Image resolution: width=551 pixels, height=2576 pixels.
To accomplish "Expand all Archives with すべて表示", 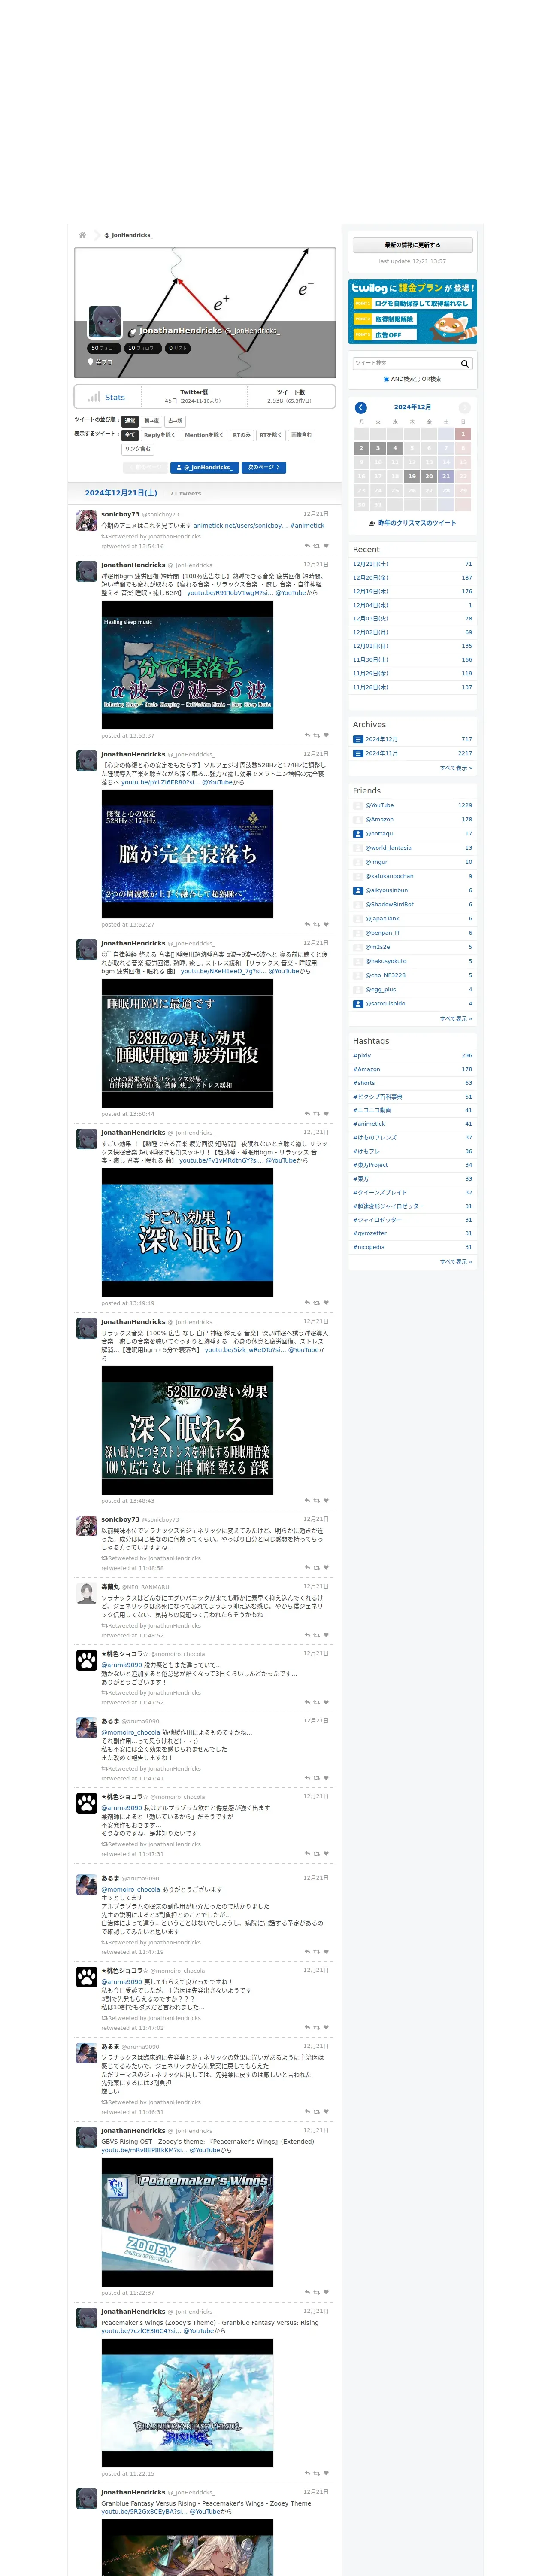I will [x=456, y=768].
